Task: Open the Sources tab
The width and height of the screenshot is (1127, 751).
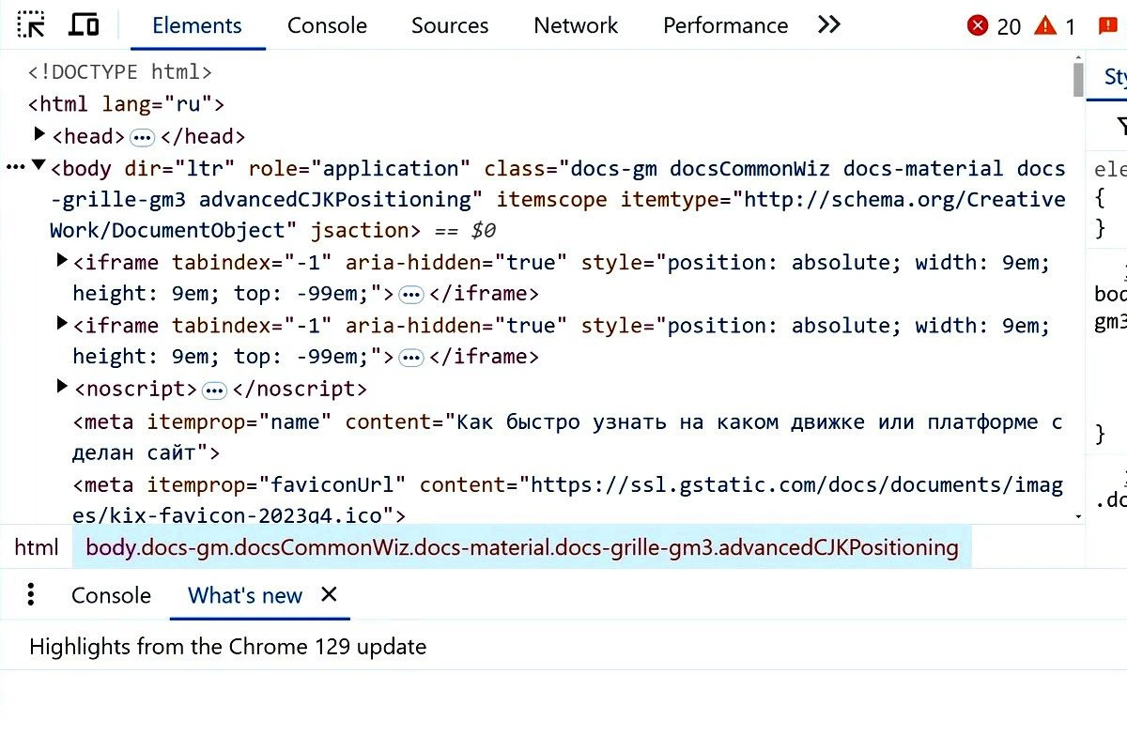Action: coord(450,26)
